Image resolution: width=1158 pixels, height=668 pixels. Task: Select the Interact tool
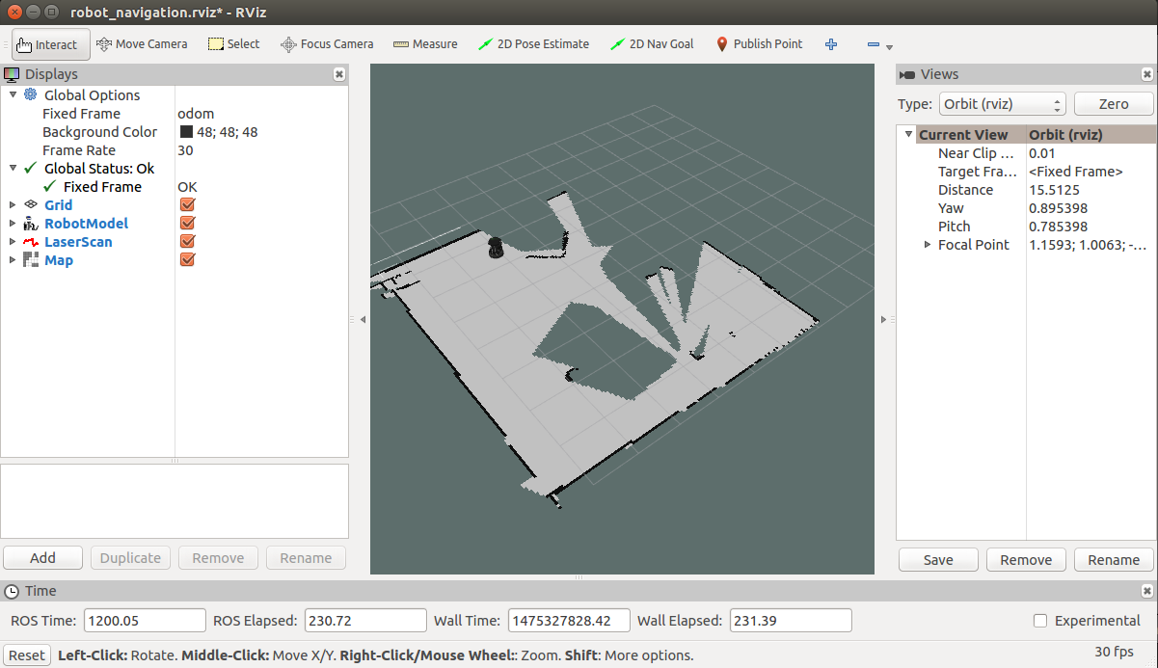point(51,44)
